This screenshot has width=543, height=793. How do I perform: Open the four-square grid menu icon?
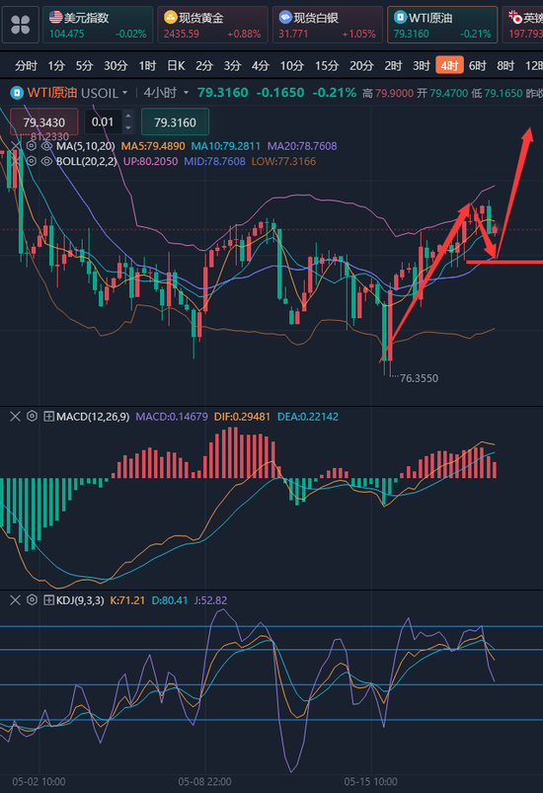20,25
